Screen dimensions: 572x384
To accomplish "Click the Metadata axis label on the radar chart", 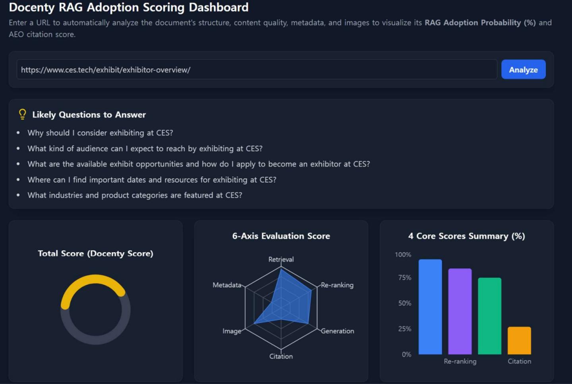I will coord(227,285).
